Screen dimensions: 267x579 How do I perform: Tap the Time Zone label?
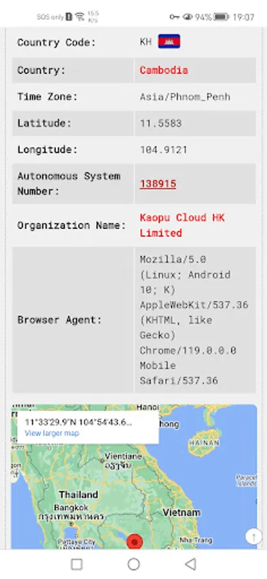(48, 96)
